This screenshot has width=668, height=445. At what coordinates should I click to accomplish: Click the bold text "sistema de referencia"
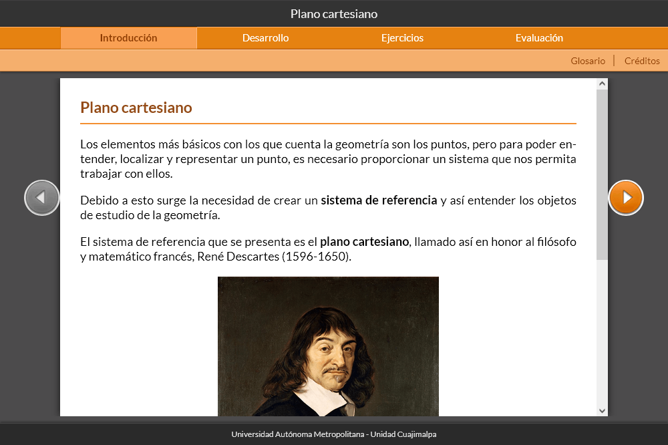(x=379, y=200)
